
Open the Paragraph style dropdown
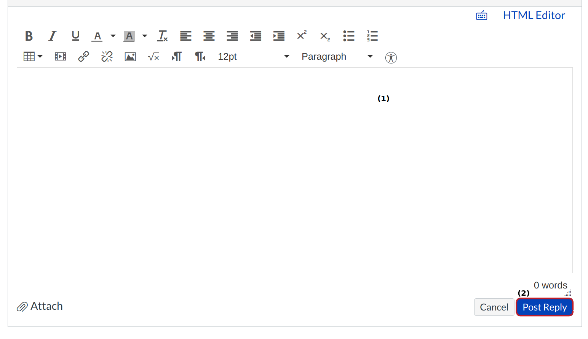(336, 56)
